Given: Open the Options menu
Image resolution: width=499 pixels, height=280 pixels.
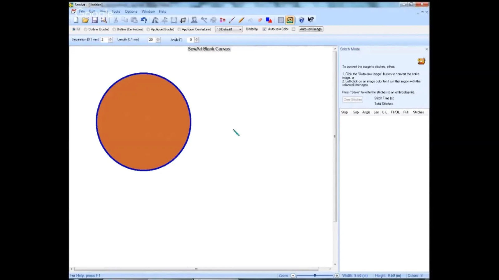Looking at the screenshot, I should [x=131, y=12].
